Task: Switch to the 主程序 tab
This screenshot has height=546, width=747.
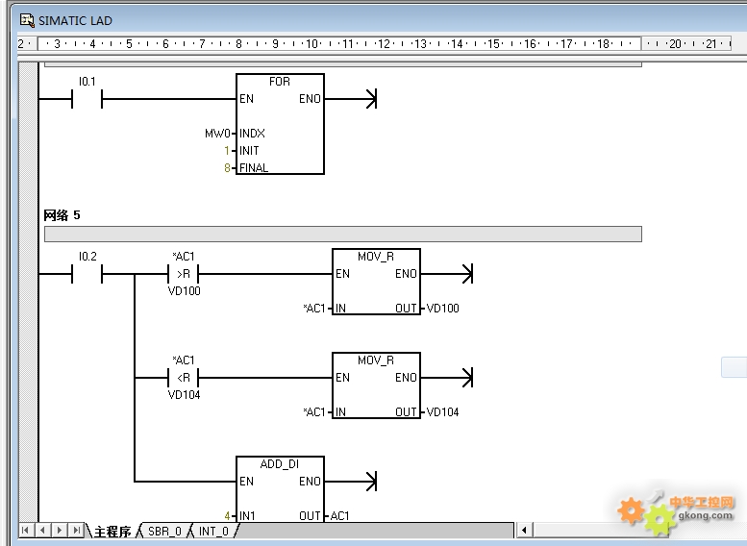Action: [x=112, y=532]
